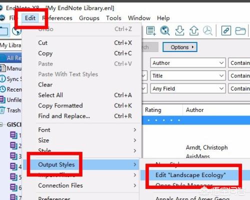Screen dimensions: 250x200
Task: Click the Import download arrow icon
Action: [x=179, y=30]
